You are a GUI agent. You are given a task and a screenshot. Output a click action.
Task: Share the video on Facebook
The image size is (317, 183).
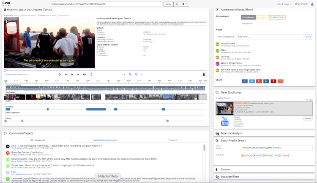point(245,81)
